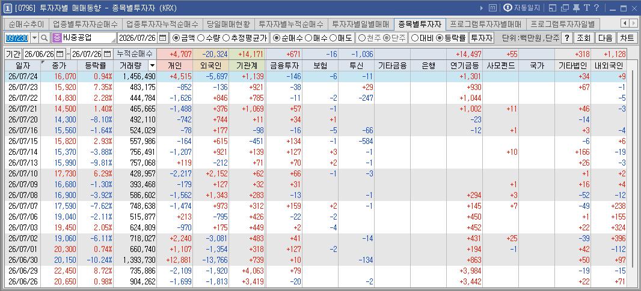Switch to the 프로그램투자자일별 tab
The width and height of the screenshot is (641, 291).
[x=562, y=24]
